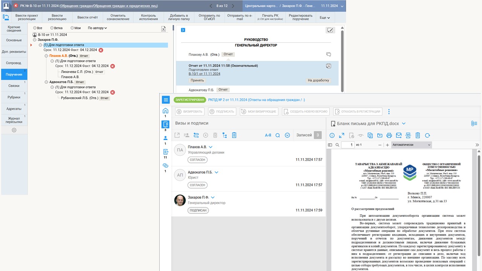Screen dimensions: 482x271
Task: Open the По автору dropdown
Action: click(x=97, y=28)
